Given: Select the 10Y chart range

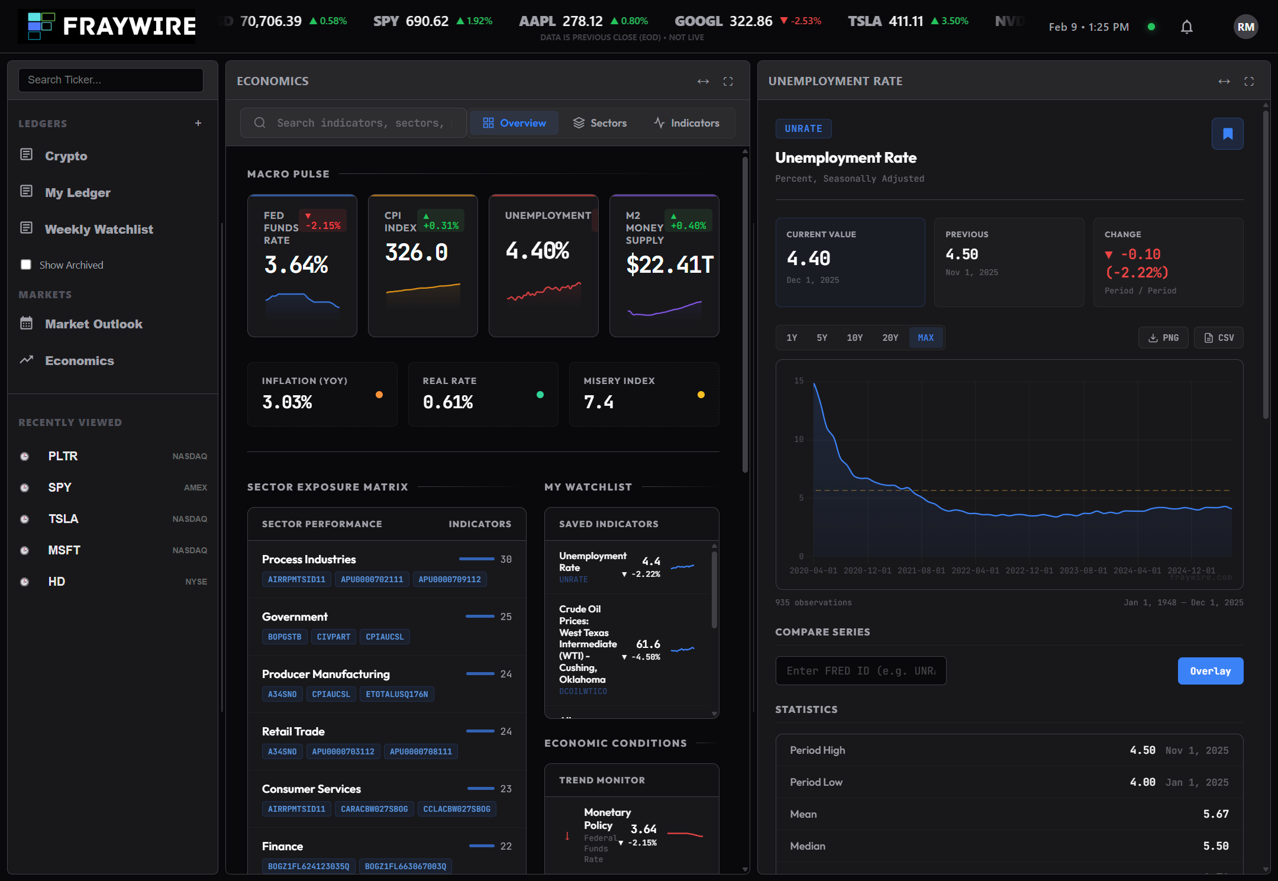Looking at the screenshot, I should [854, 338].
